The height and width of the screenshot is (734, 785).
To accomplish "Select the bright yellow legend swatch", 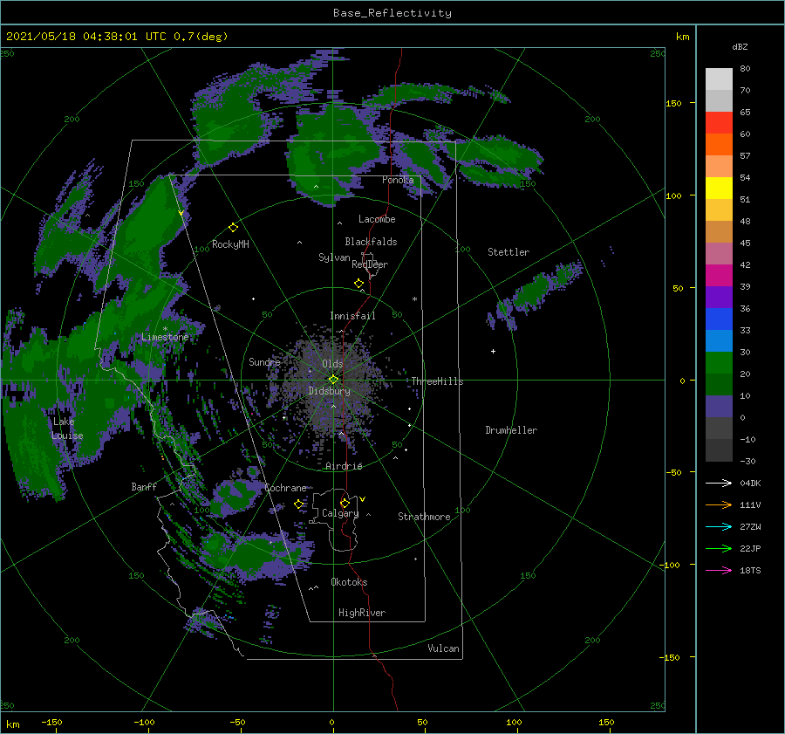I will 719,189.
